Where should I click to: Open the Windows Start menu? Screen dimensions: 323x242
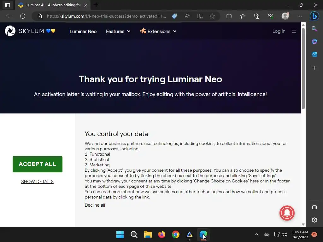tap(120, 234)
